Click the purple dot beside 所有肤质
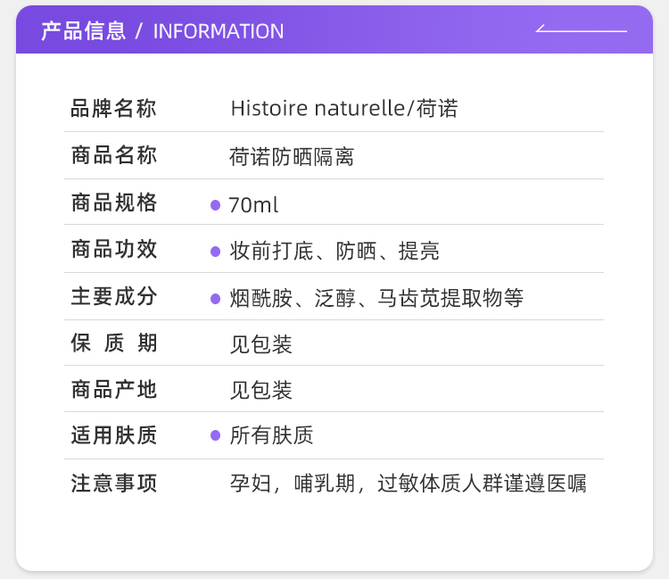Image resolution: width=669 pixels, height=579 pixels. (215, 435)
